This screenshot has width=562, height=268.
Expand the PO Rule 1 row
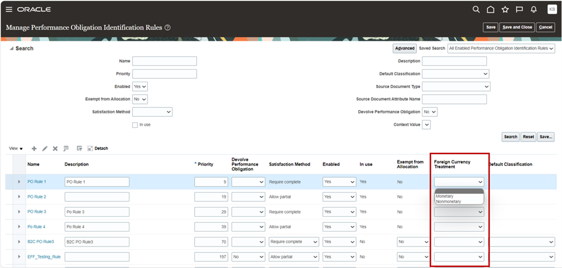click(19, 182)
